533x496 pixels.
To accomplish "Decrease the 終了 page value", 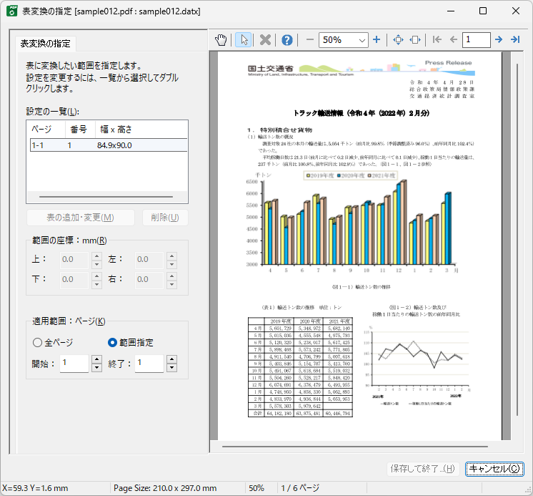I will [x=171, y=368].
